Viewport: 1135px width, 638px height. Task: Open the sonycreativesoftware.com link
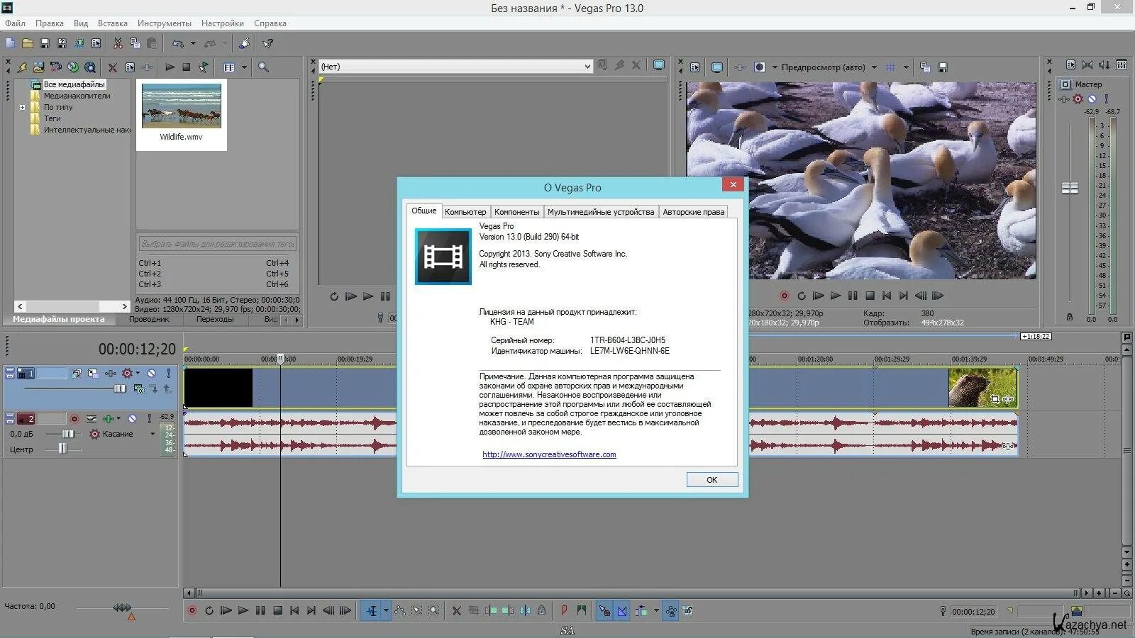point(549,454)
